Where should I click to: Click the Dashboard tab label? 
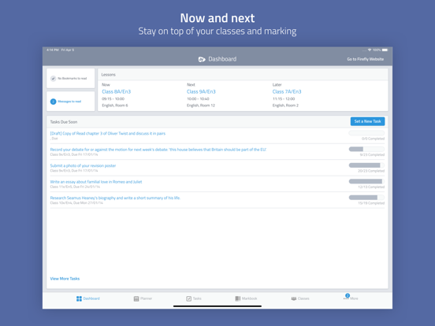coord(91,298)
